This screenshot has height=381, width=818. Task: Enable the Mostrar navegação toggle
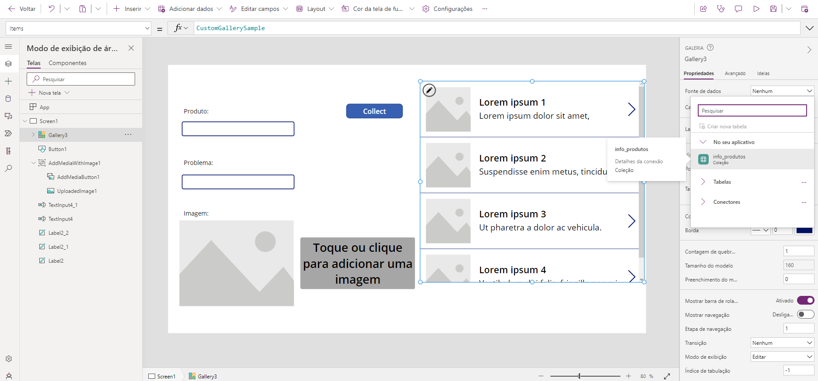[x=805, y=314]
